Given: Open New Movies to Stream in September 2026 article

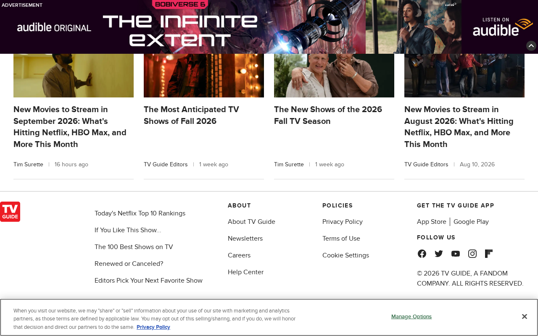Looking at the screenshot, I should [70, 127].
